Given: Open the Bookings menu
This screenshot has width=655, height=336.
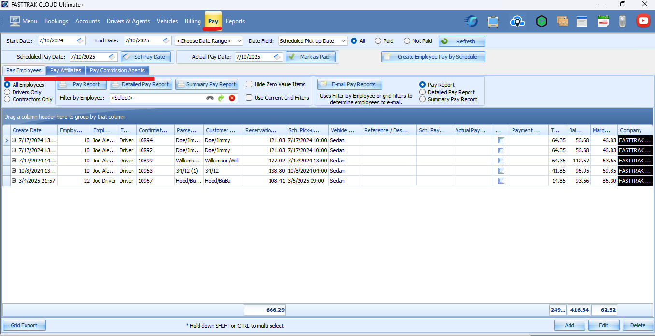Looking at the screenshot, I should (x=56, y=21).
